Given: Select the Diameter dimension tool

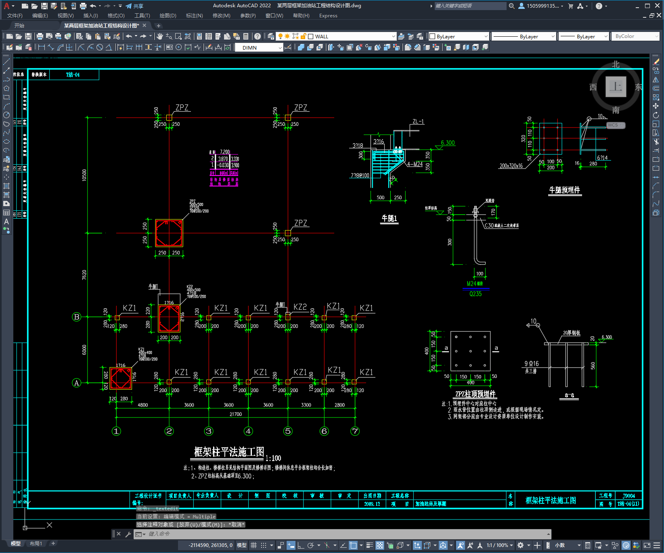Looking at the screenshot, I should point(100,48).
